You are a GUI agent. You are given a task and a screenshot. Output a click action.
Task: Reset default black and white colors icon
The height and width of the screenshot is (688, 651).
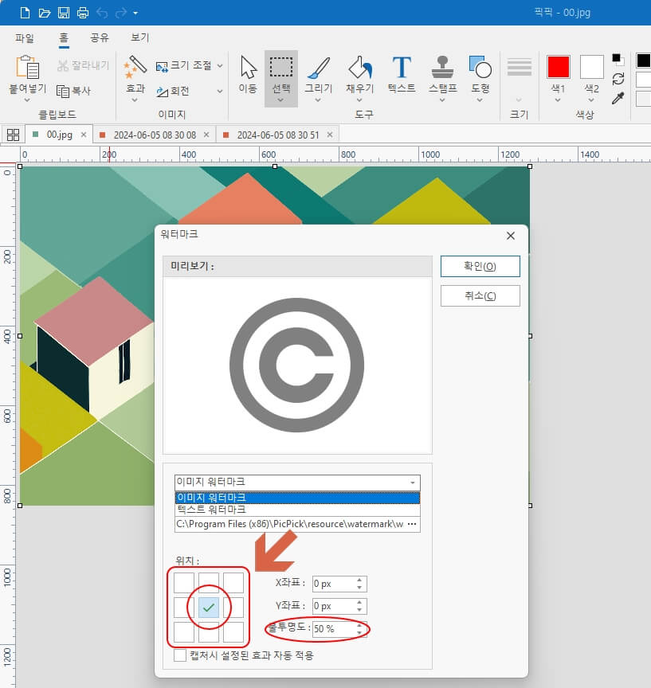[618, 59]
